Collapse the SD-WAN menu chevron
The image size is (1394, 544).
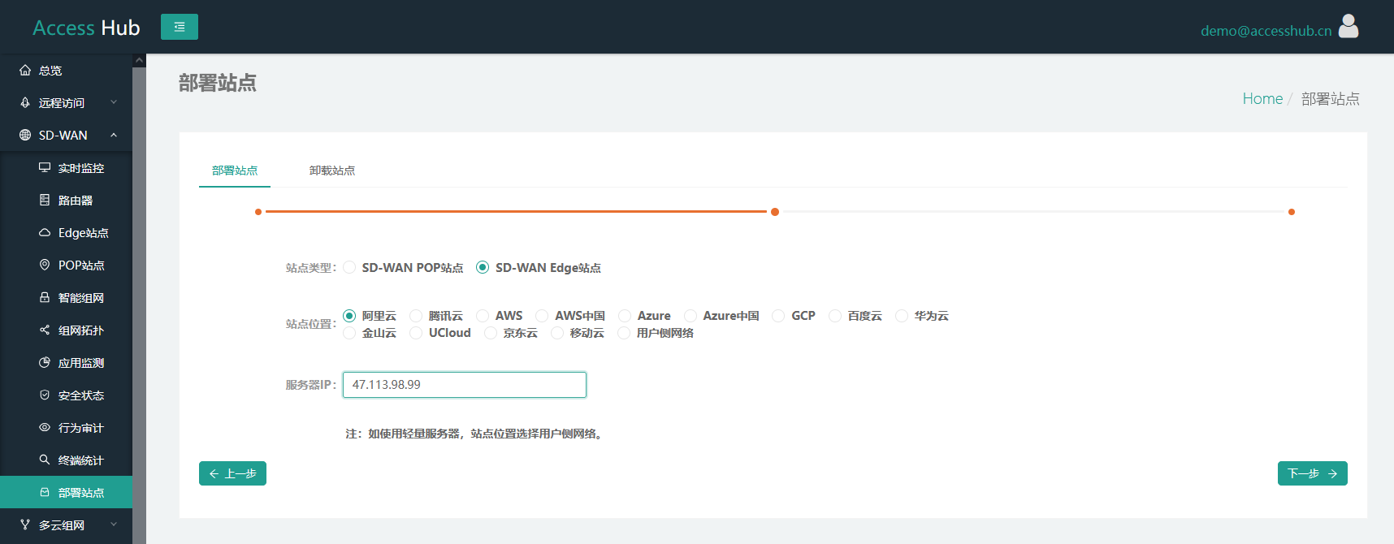114,135
